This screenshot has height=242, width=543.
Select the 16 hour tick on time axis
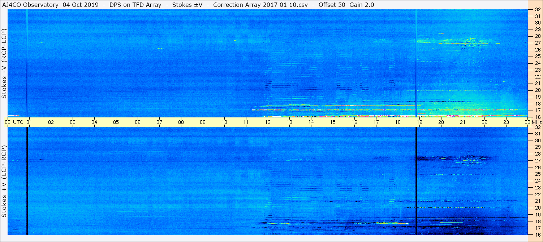pos(354,122)
